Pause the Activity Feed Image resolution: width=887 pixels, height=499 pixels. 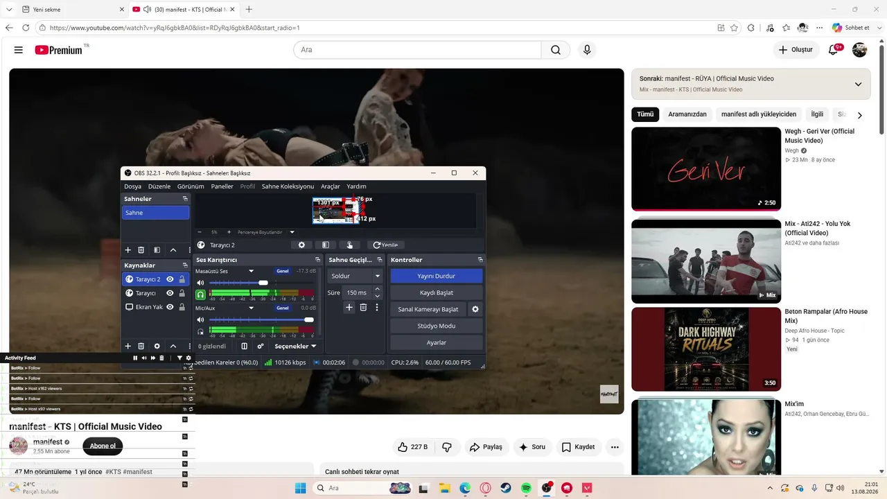tap(135, 358)
